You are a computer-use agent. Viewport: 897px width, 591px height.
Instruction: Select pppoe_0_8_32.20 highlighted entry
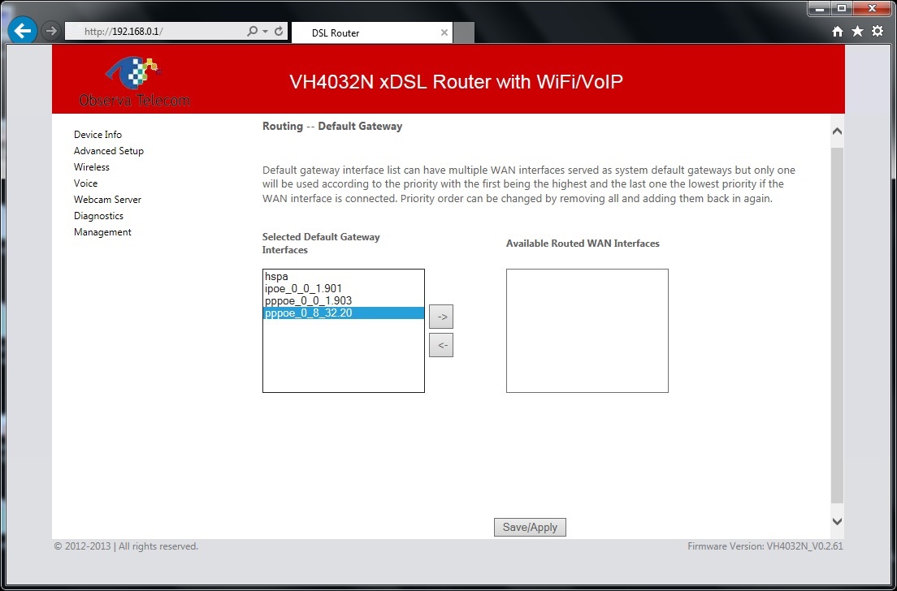coord(343,313)
